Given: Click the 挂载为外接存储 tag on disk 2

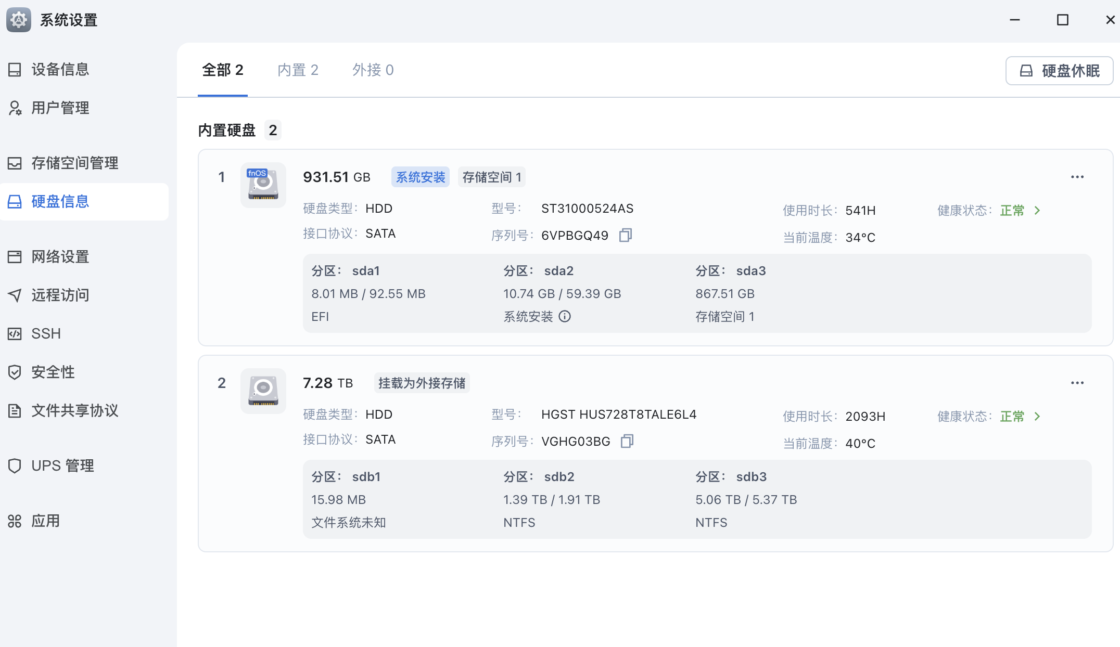Looking at the screenshot, I should (x=422, y=383).
